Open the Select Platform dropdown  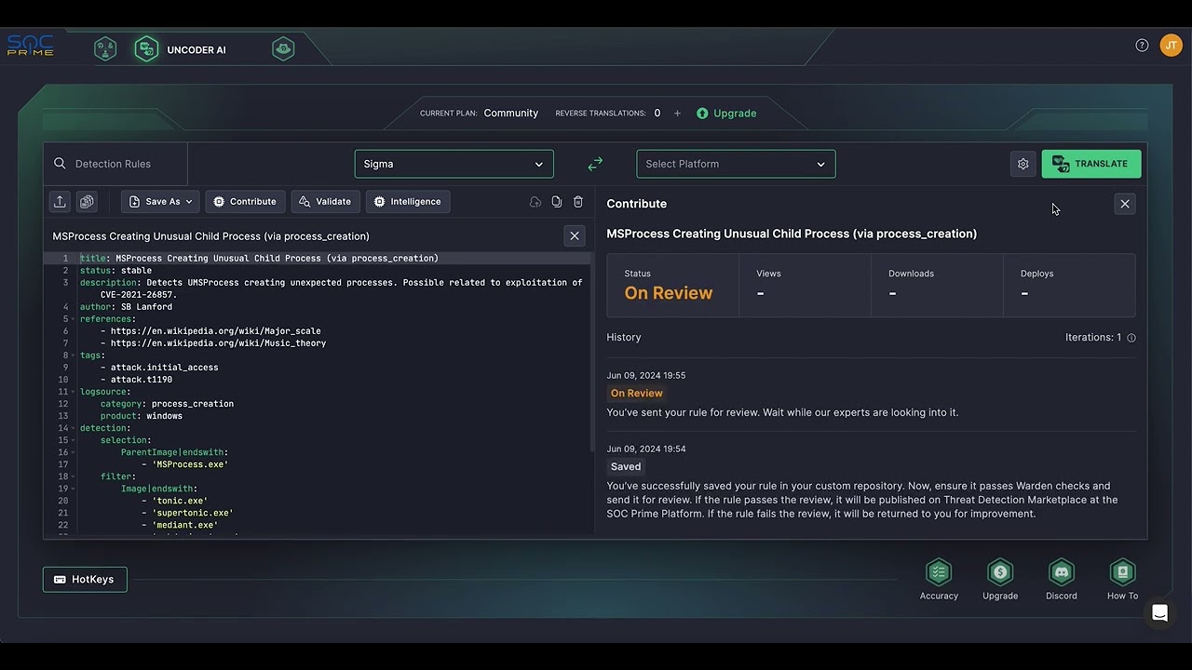click(x=736, y=164)
